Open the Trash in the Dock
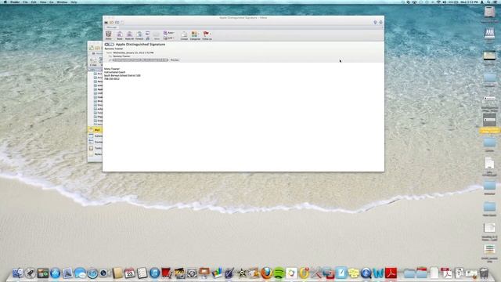 [484, 273]
